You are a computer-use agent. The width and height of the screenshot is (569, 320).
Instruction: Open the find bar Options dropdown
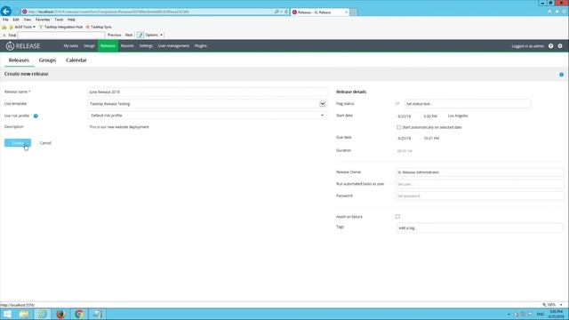(154, 36)
